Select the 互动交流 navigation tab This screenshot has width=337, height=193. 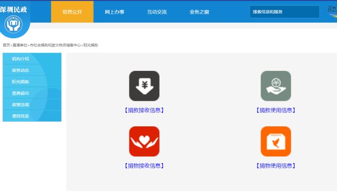coord(157,12)
